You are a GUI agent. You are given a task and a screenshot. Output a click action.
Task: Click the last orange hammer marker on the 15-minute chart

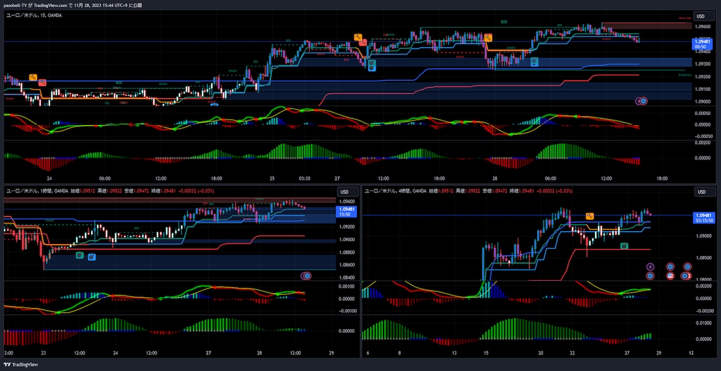[x=488, y=37]
